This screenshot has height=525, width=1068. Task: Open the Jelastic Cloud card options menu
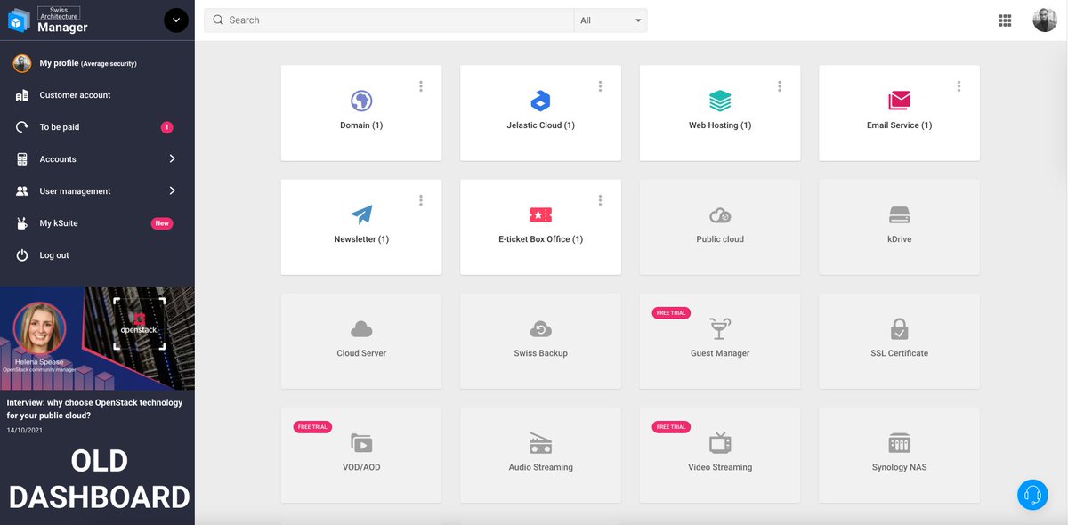[x=601, y=86]
